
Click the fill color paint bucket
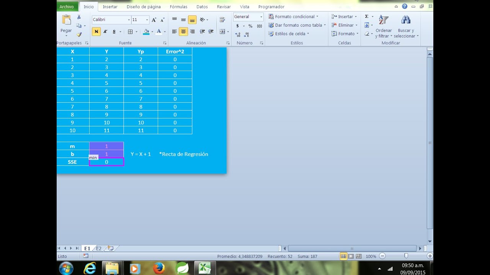tap(146, 32)
